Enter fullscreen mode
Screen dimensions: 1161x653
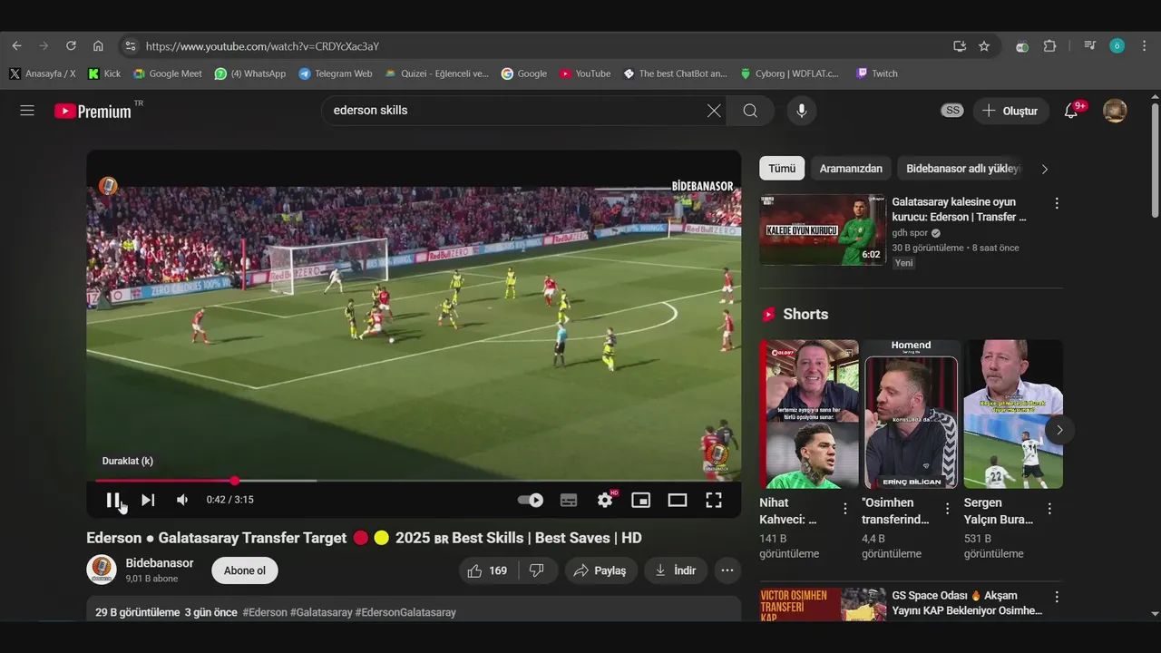click(714, 500)
